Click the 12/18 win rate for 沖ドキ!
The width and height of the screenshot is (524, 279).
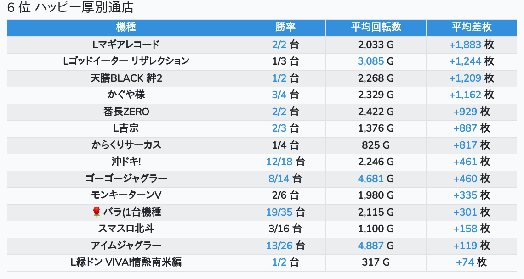click(x=279, y=162)
